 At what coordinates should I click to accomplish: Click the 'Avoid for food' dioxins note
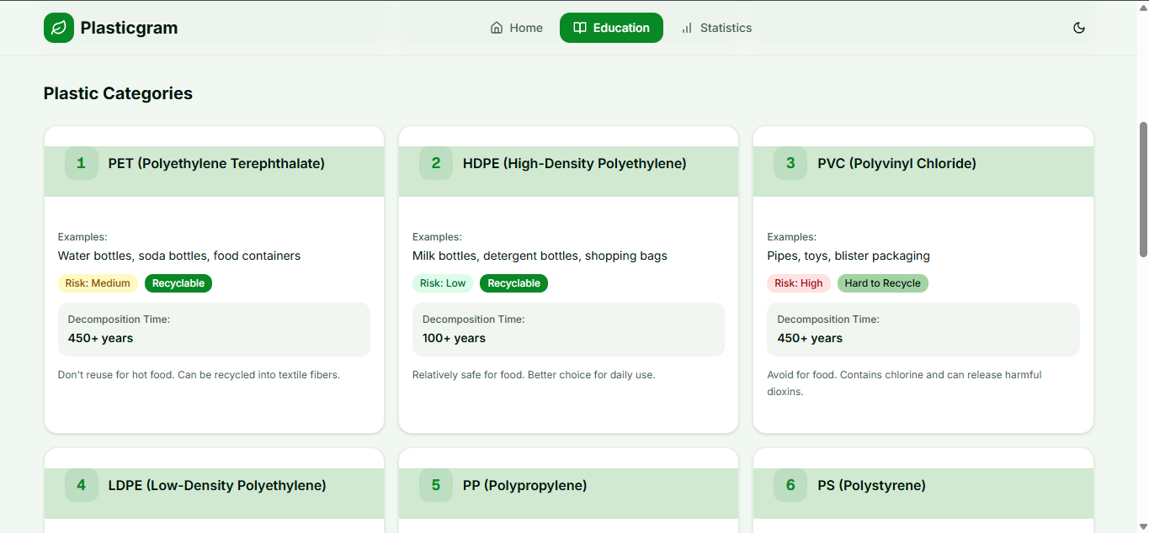click(x=904, y=383)
